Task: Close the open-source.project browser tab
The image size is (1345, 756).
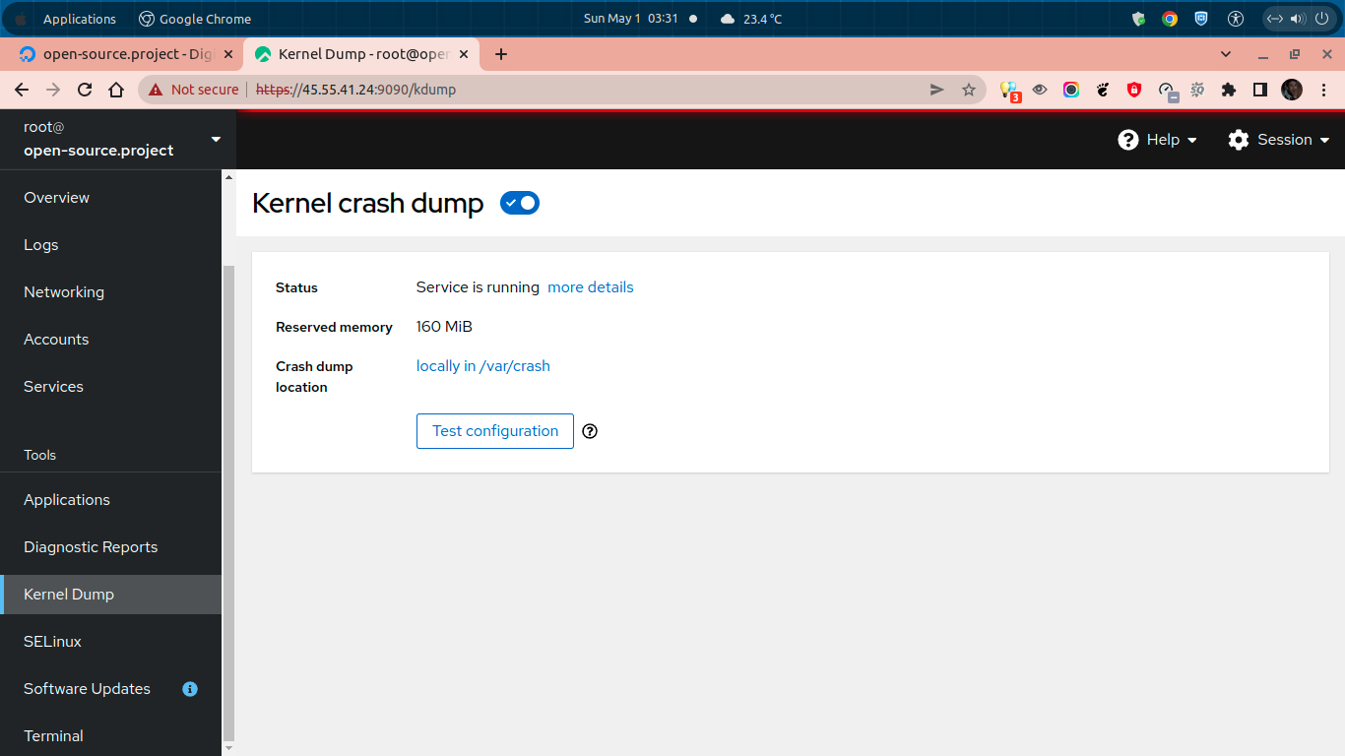Action: (x=228, y=54)
